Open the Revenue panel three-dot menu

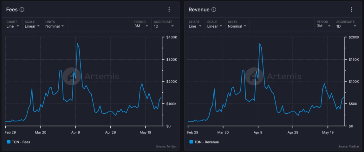(x=352, y=10)
